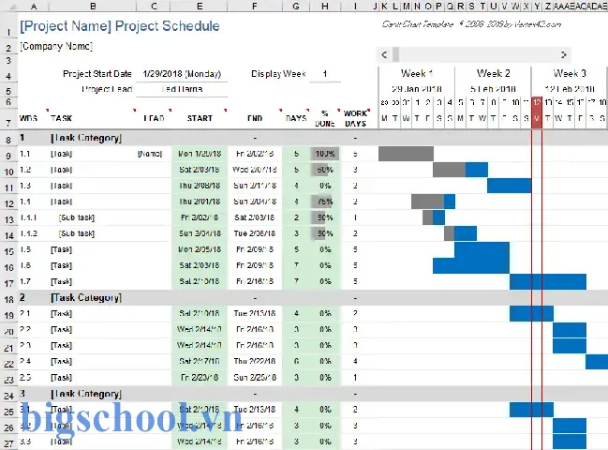This screenshot has height=450, width=608.
Task: Click the 5 Feb 2018 week date label
Action: click(x=493, y=89)
